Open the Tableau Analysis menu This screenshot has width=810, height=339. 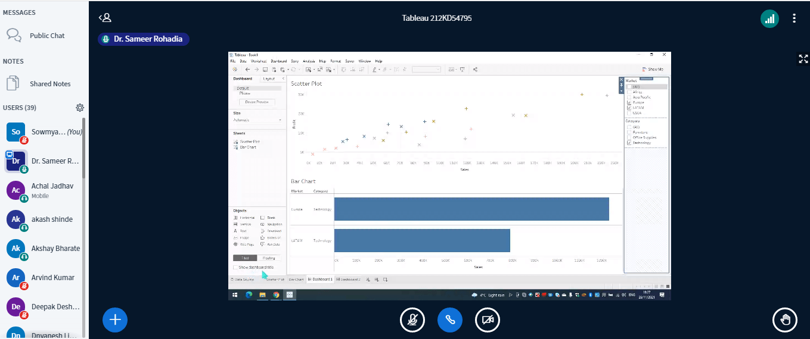click(309, 61)
